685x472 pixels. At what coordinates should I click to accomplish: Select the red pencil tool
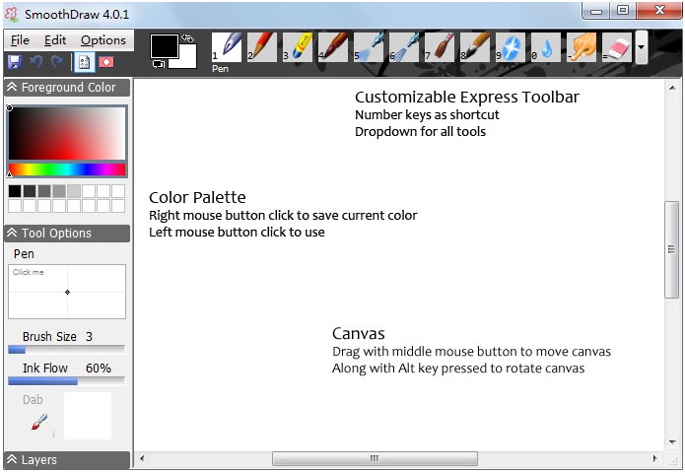coord(262,46)
